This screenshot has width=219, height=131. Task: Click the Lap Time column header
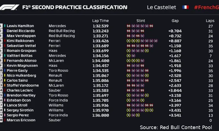point(100,21)
